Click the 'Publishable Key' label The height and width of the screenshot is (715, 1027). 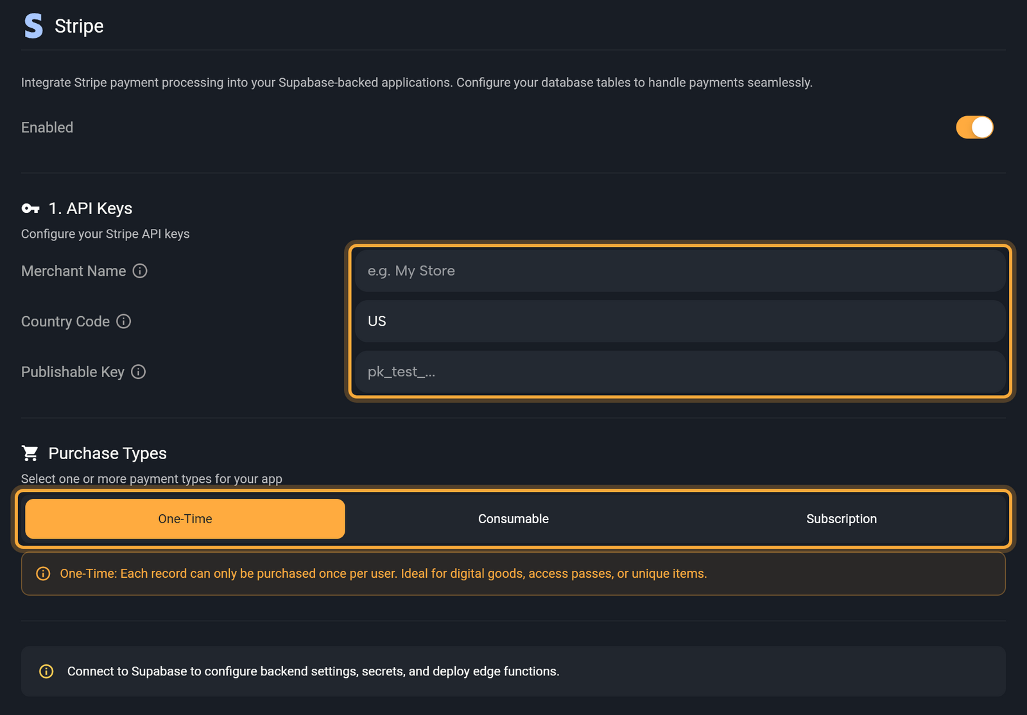[73, 372]
